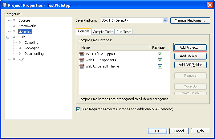Select the Compile tab
Viewport: 215px width, 139px height.
coord(84,31)
